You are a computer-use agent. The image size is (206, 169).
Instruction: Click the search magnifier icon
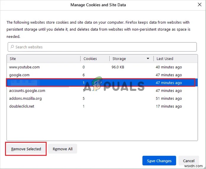click(12, 47)
